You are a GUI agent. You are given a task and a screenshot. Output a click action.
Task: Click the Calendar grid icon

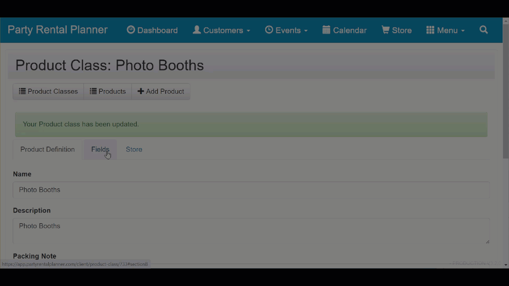click(326, 30)
